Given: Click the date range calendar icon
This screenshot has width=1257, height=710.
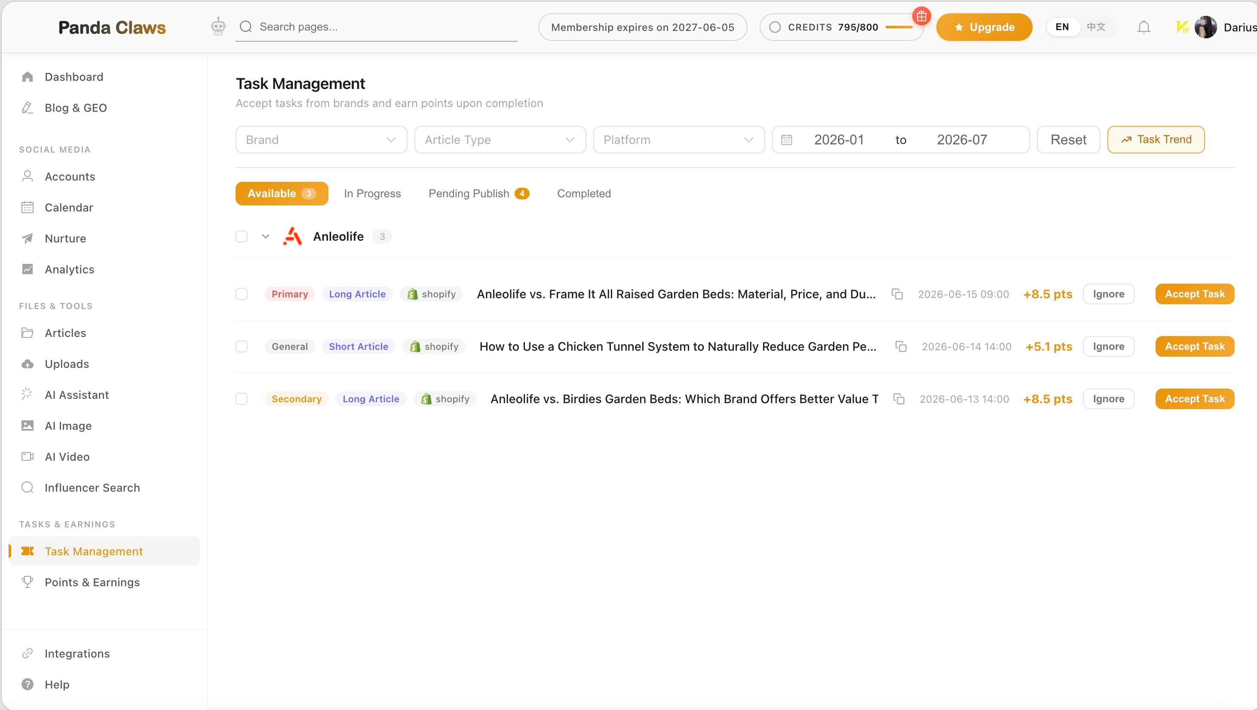Looking at the screenshot, I should coord(787,140).
